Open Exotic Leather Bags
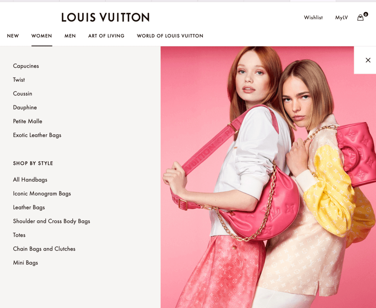The height and width of the screenshot is (308, 376). point(37,135)
